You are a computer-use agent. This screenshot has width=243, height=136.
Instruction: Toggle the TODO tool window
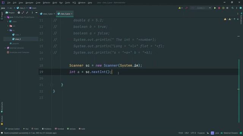pos(35,129)
